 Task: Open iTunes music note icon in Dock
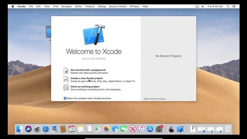(141, 129)
